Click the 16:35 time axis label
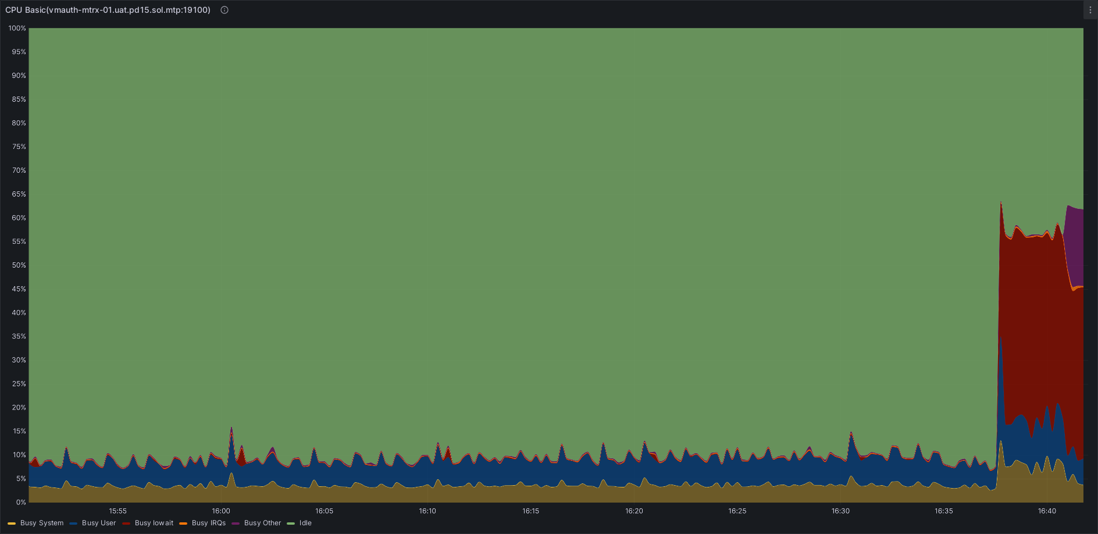Image resolution: width=1098 pixels, height=534 pixels. [x=943, y=511]
